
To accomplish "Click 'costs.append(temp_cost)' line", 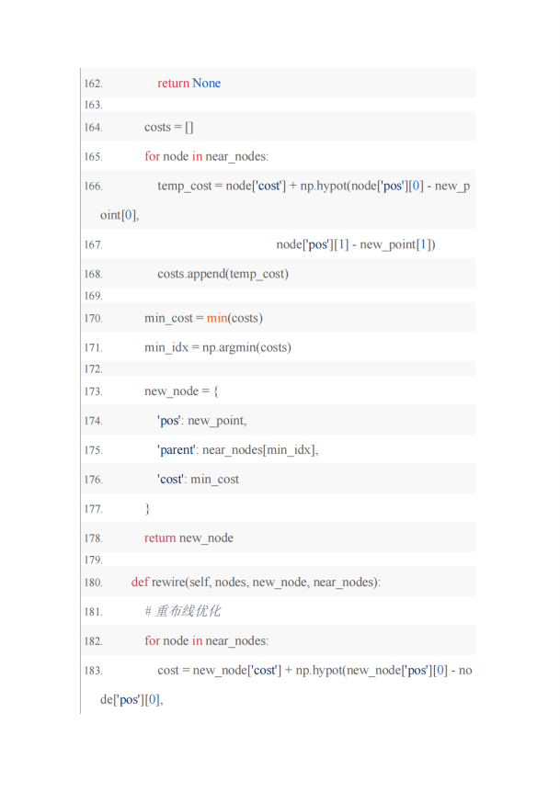I will click(223, 274).
